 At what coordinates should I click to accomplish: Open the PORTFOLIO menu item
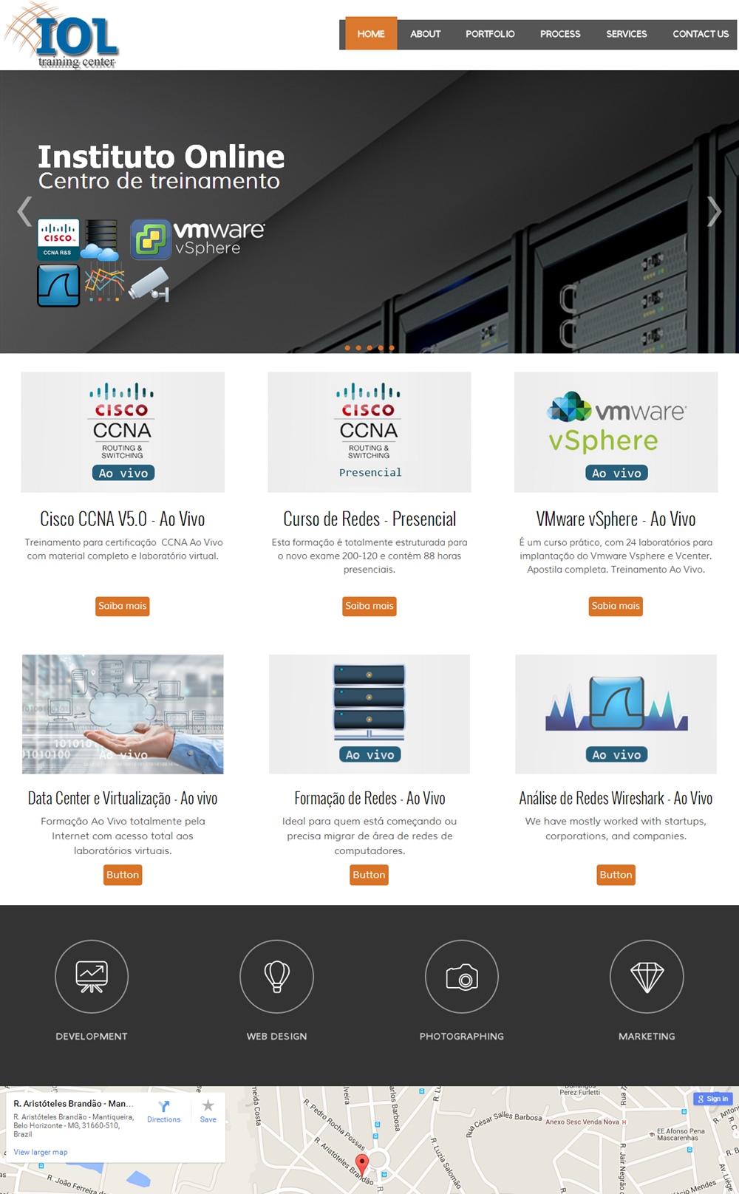click(490, 34)
